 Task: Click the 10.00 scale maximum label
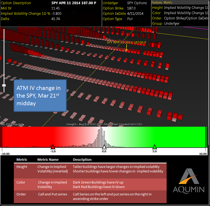click(203, 154)
